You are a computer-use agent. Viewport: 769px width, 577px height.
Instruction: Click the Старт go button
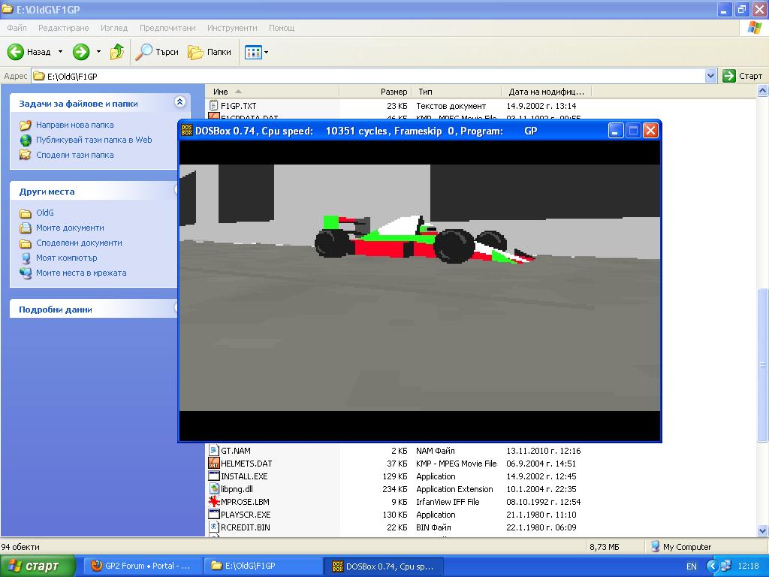click(743, 76)
